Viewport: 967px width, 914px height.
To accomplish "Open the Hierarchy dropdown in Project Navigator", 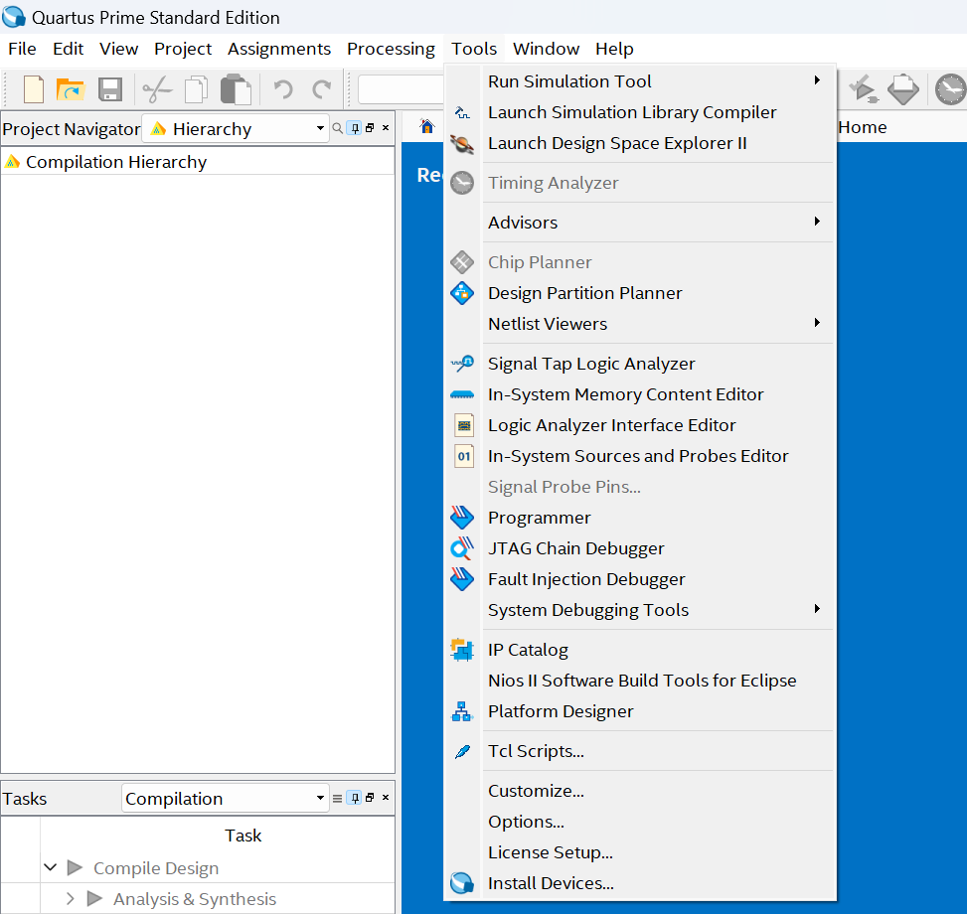I will pos(236,129).
